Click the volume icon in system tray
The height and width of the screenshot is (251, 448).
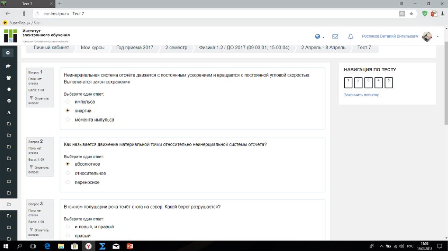coord(402,246)
